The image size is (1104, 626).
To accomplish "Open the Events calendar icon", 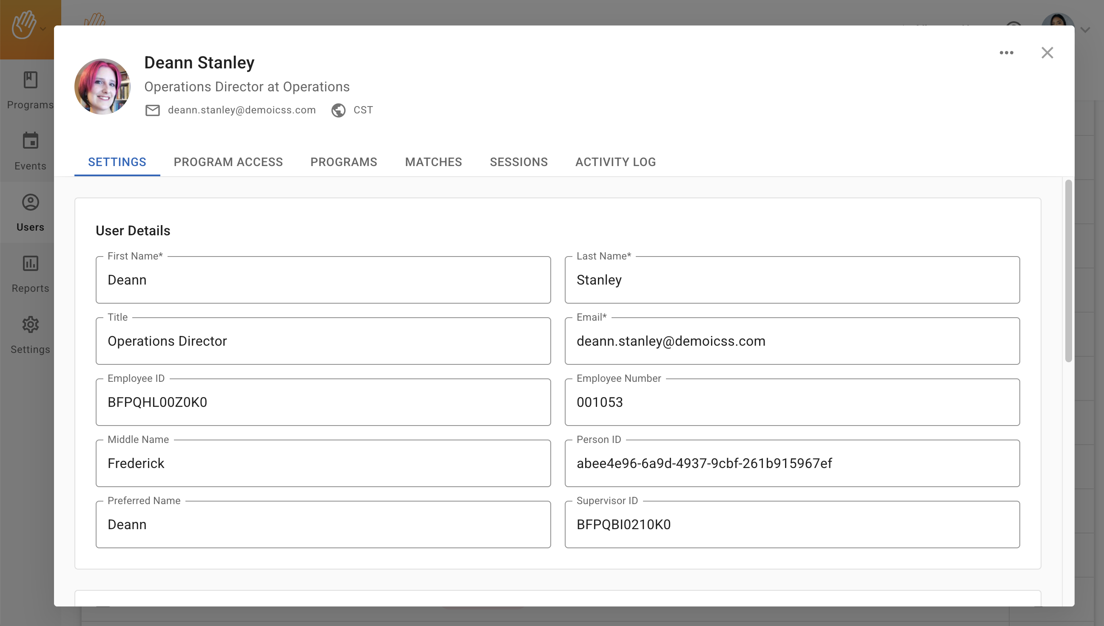I will (30, 141).
